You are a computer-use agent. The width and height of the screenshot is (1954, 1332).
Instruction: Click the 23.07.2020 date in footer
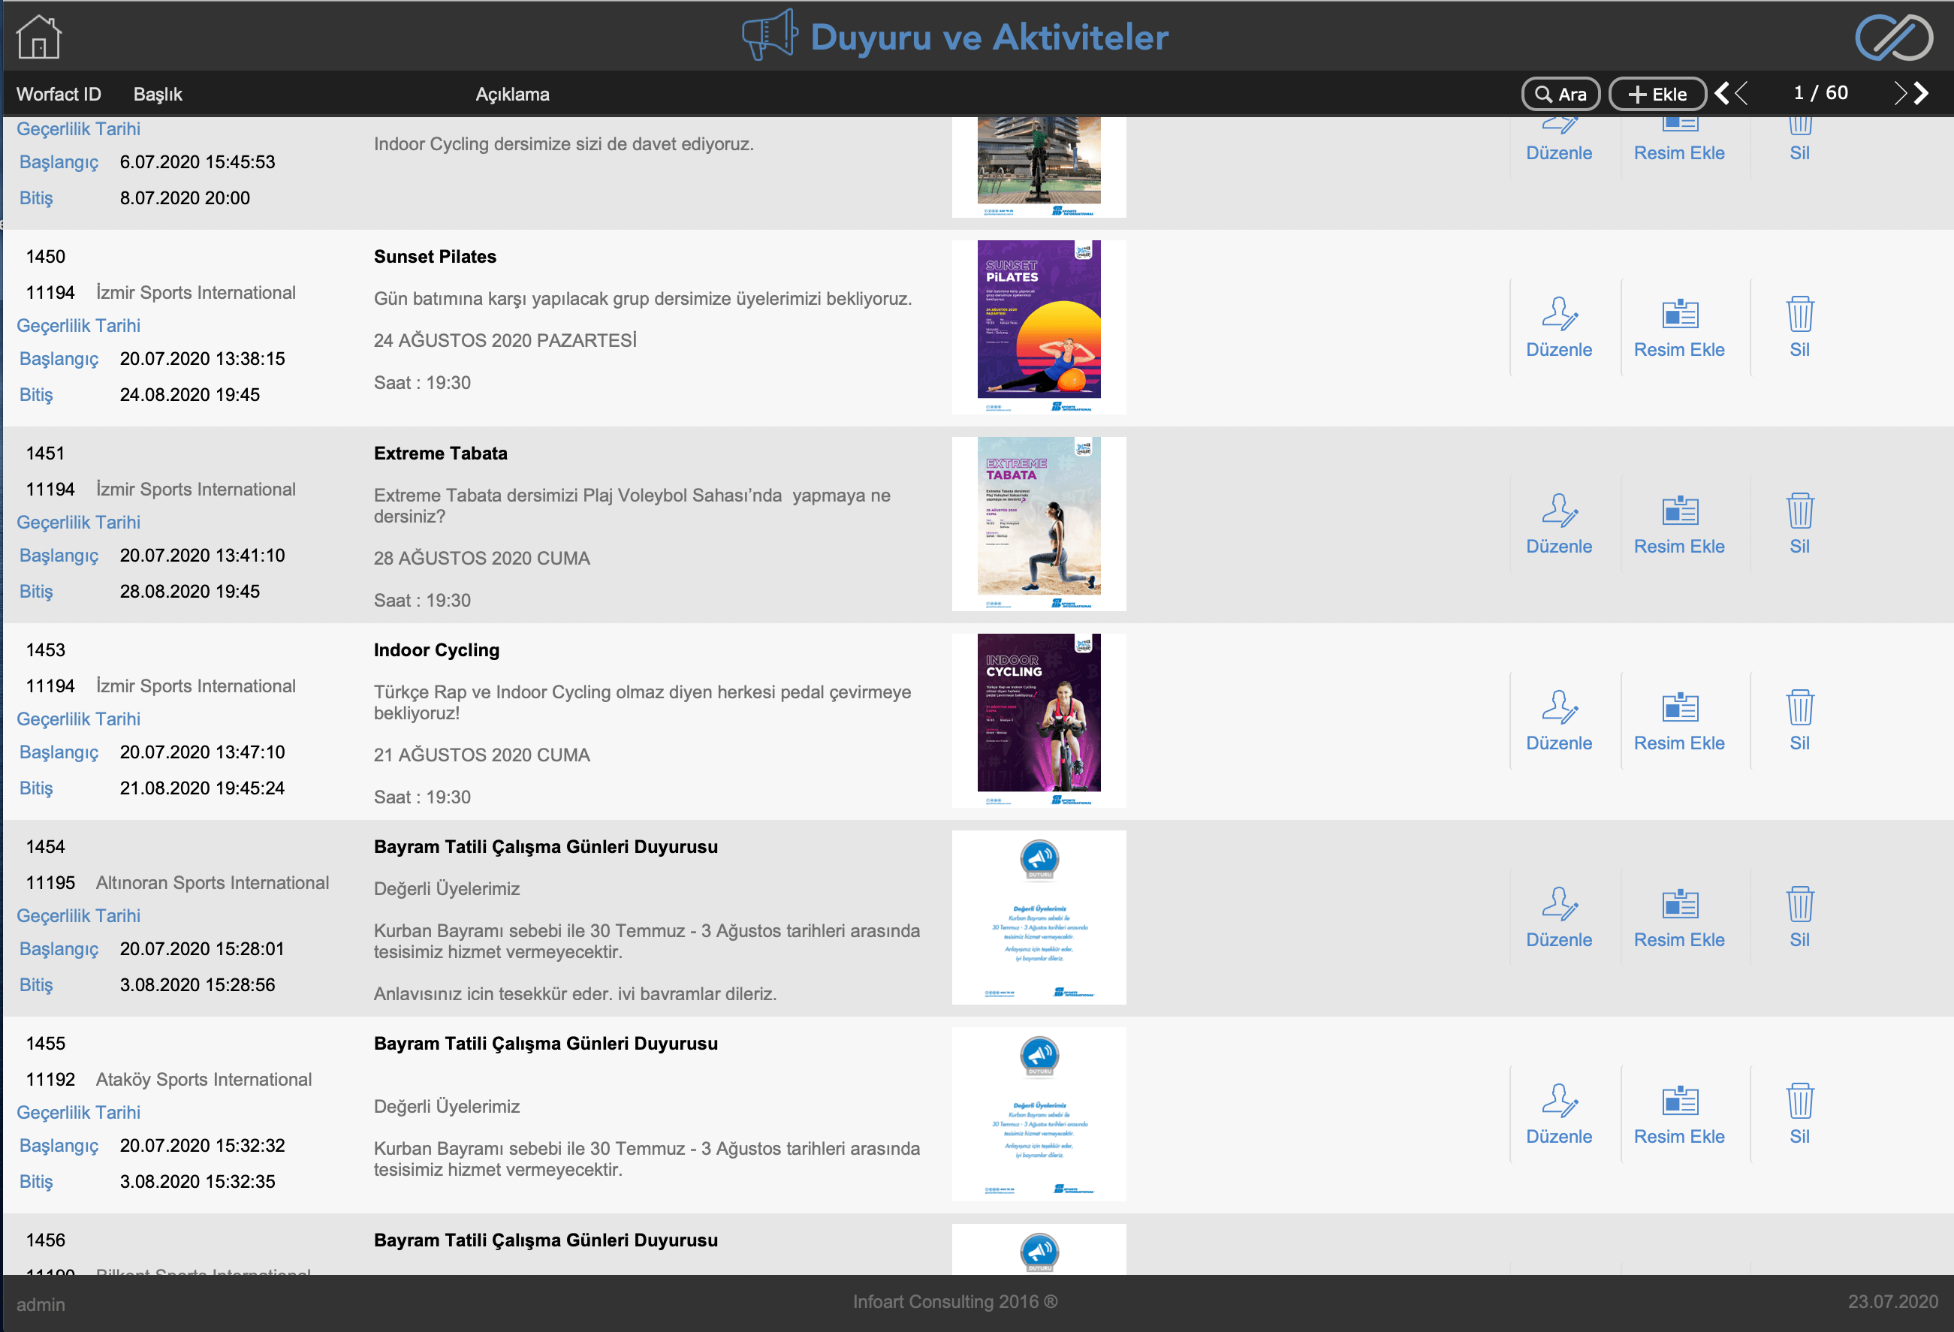pyautogui.click(x=1892, y=1302)
